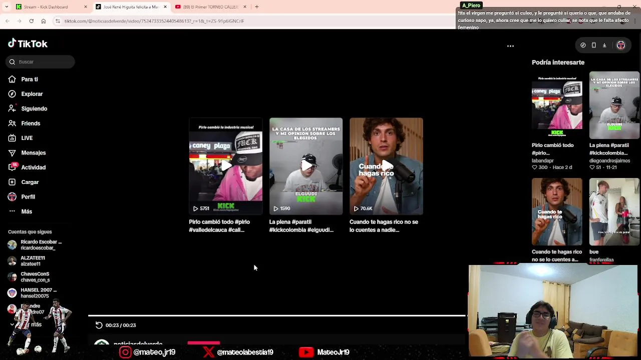The image size is (641, 360).
Task: Open sidebar recommendation Pirlo cambió todo thumbnail
Action: coord(557,105)
